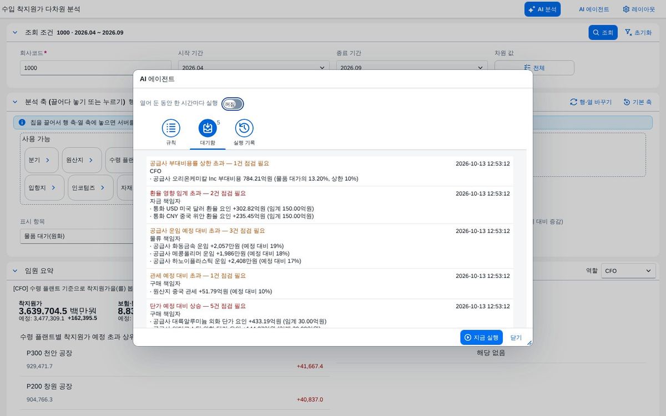666x416 pixels.
Task: Collapse the 임원 요약 section
Action: click(x=16, y=271)
